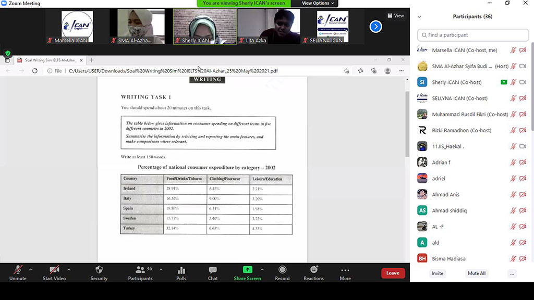Expand audio options arrow next to Unmute
This screenshot has width=534, height=300.
pyautogui.click(x=31, y=270)
